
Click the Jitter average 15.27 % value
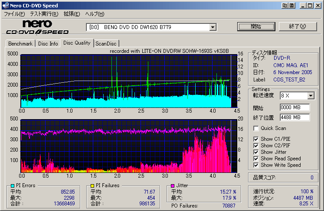point(228,192)
